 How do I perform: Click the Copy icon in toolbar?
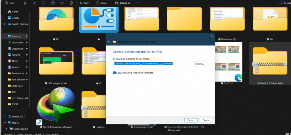click(x=34, y=3)
